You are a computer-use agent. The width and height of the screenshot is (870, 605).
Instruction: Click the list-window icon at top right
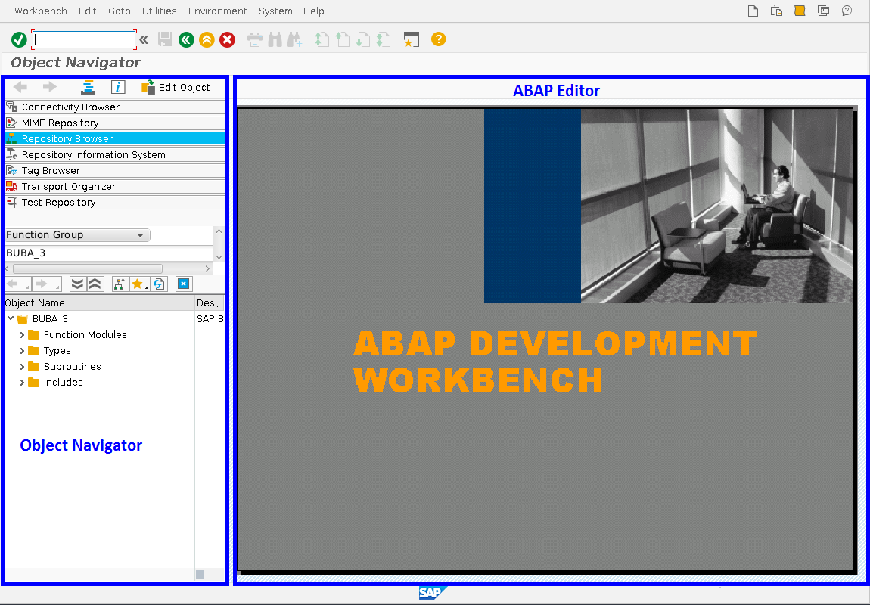tap(823, 11)
